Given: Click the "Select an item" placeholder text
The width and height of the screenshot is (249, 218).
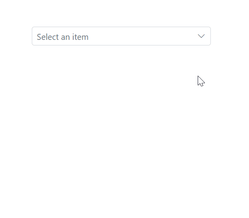Looking at the screenshot, I should click(62, 37).
